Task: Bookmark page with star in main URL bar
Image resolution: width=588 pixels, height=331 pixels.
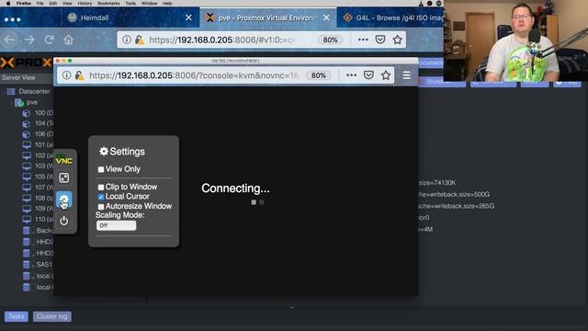Action: point(398,40)
